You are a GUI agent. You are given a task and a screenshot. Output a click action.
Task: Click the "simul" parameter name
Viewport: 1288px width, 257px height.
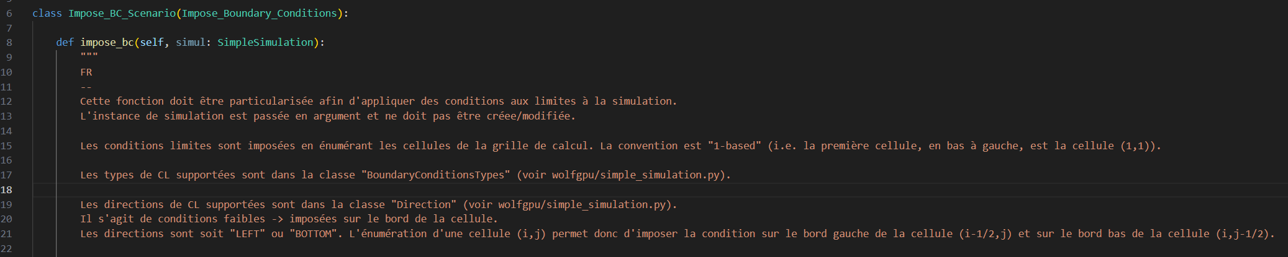pyautogui.click(x=190, y=43)
